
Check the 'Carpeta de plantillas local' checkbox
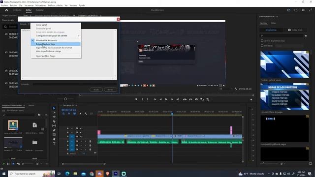click(x=262, y=41)
